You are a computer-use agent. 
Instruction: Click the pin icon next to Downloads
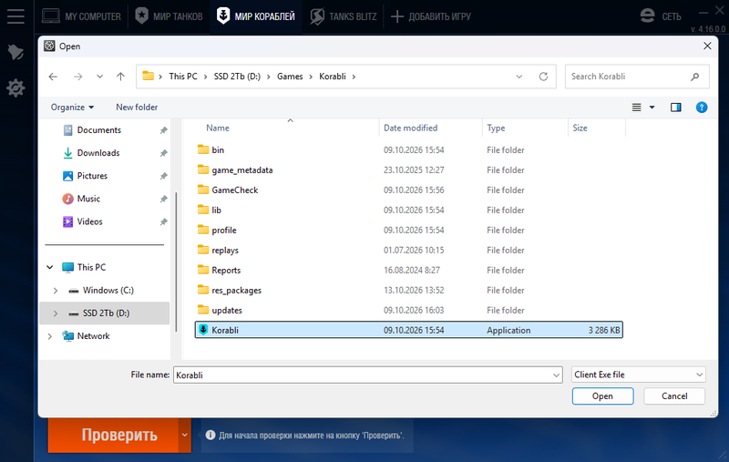pyautogui.click(x=163, y=153)
